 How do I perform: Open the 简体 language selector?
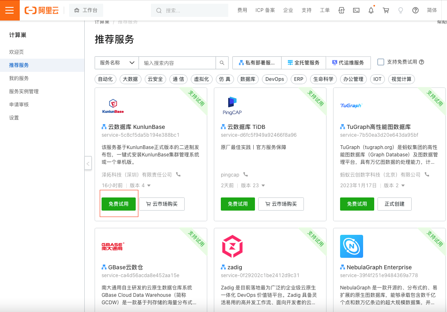tap(432, 10)
